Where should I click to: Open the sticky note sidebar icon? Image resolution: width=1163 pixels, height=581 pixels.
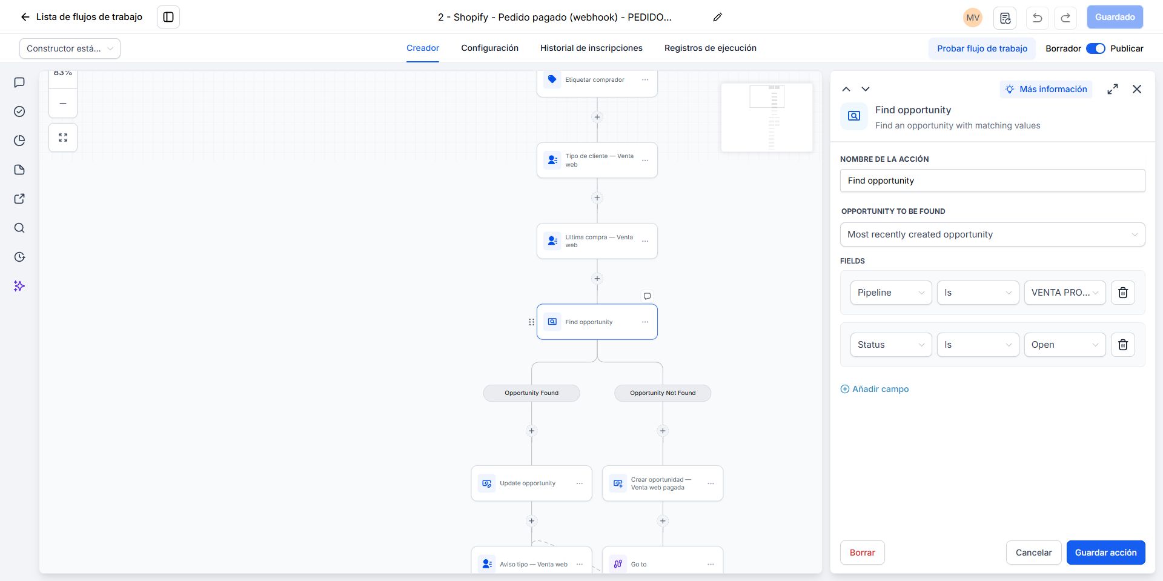coord(19,170)
